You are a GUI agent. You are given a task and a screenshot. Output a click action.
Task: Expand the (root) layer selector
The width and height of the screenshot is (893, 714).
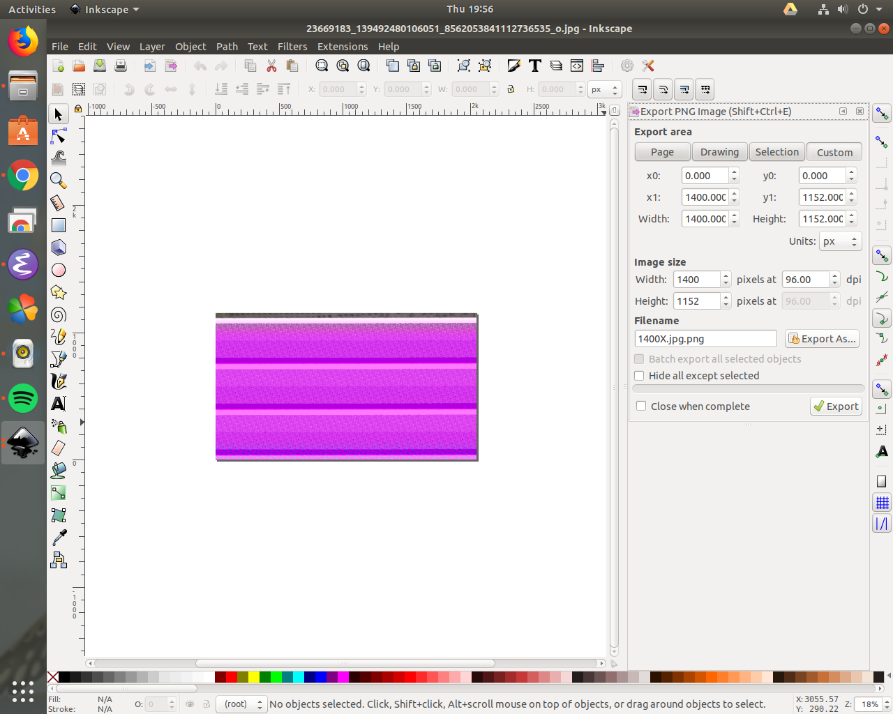(x=241, y=704)
